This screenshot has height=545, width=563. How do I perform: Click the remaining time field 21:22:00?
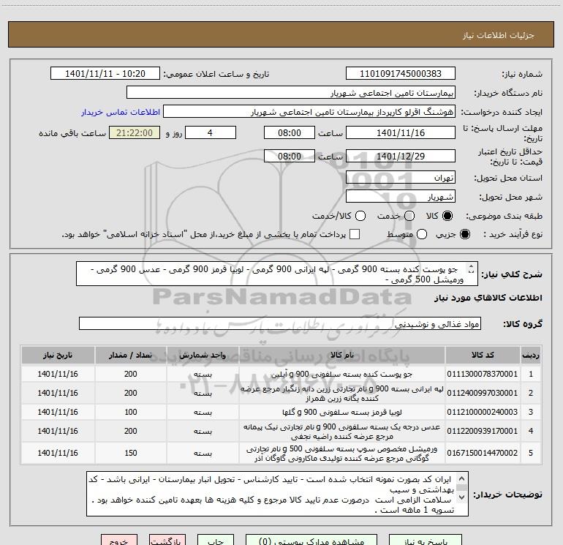pos(135,132)
